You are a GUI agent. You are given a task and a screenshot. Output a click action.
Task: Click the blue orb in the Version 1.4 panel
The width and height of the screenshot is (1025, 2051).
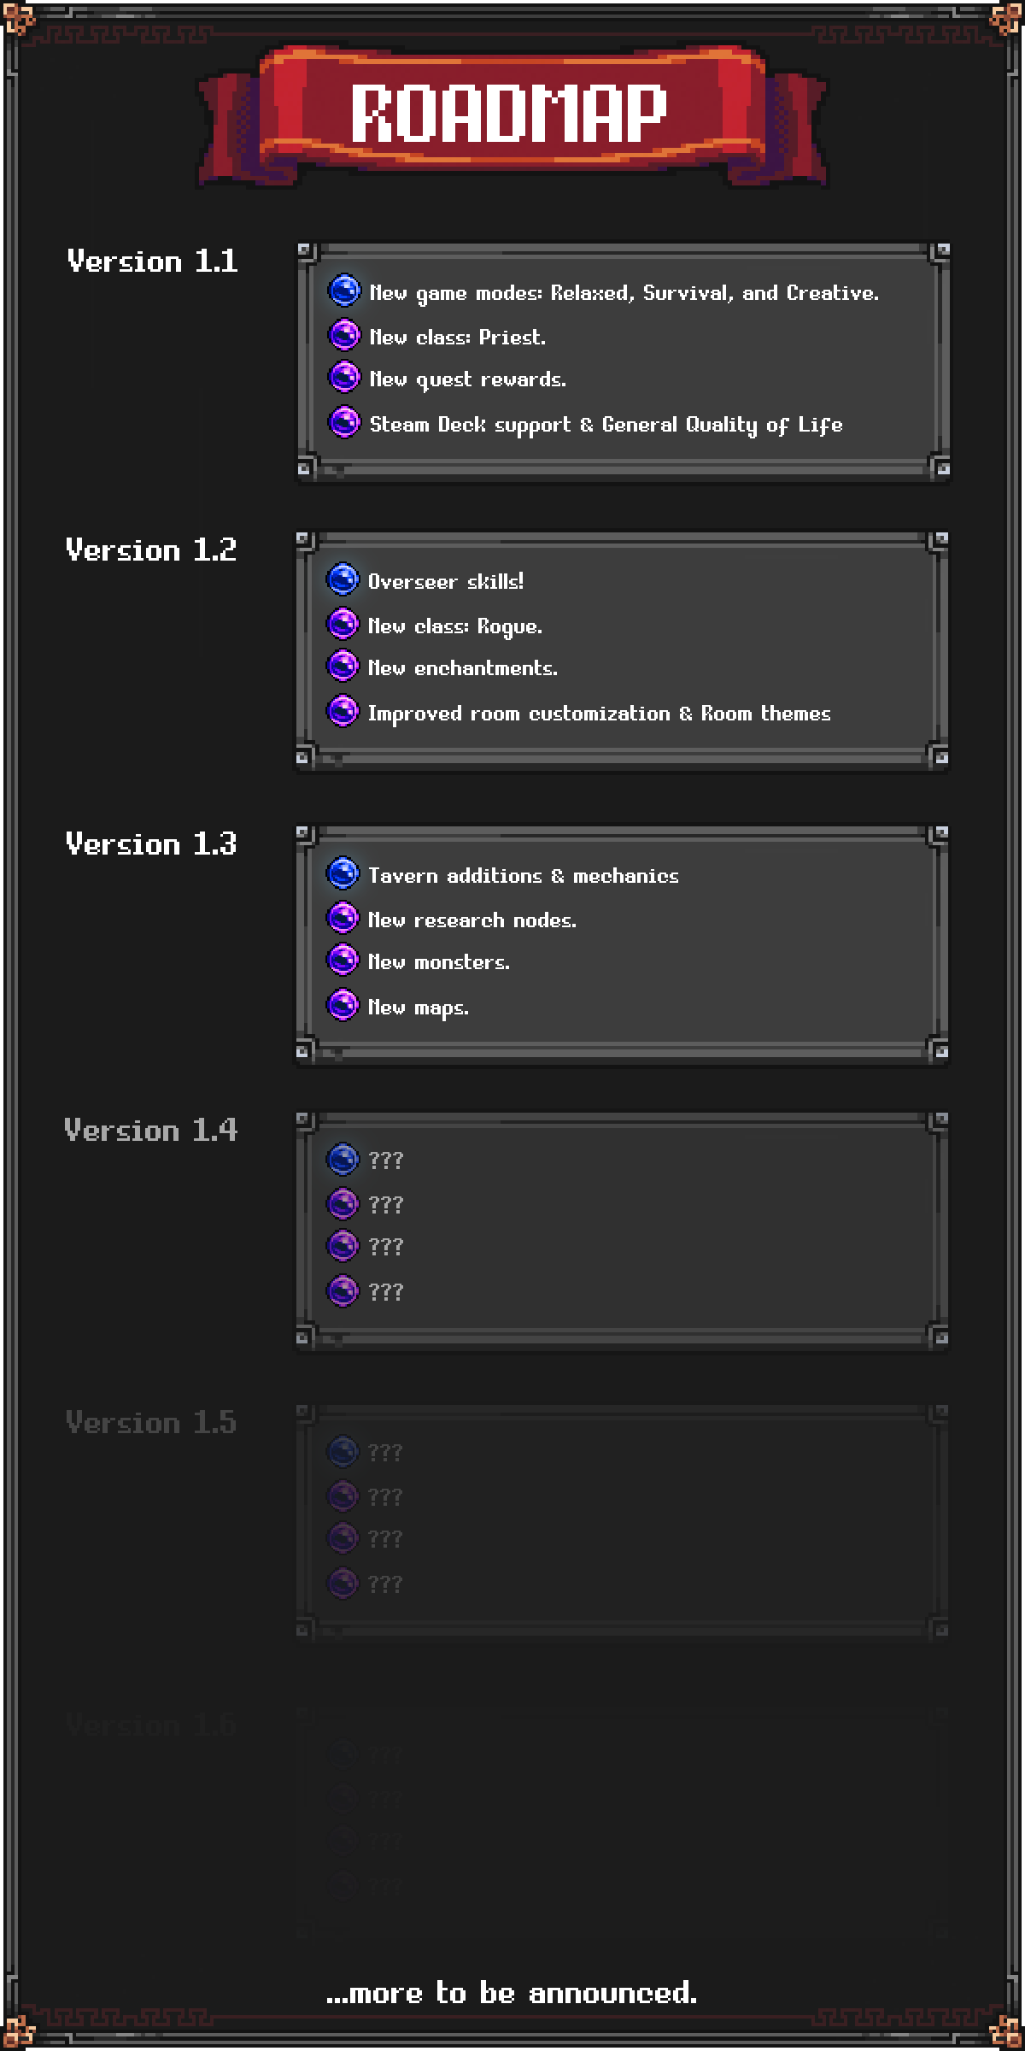(343, 1160)
